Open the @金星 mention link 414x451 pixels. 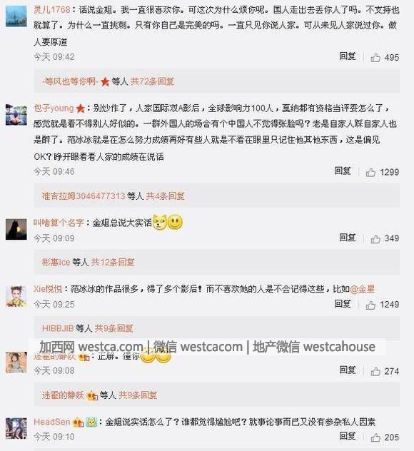[x=362, y=289]
